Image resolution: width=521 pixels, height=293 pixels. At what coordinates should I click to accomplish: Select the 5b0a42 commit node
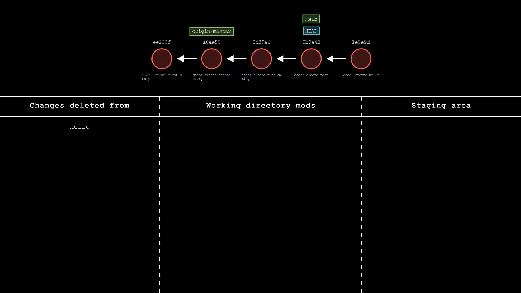(311, 59)
